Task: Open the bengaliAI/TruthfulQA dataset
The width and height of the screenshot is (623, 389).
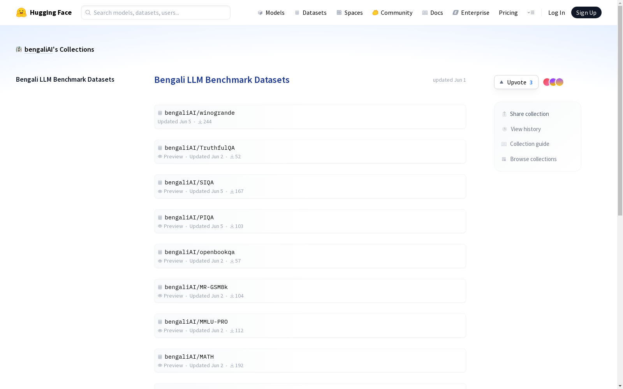Action: coord(310,152)
